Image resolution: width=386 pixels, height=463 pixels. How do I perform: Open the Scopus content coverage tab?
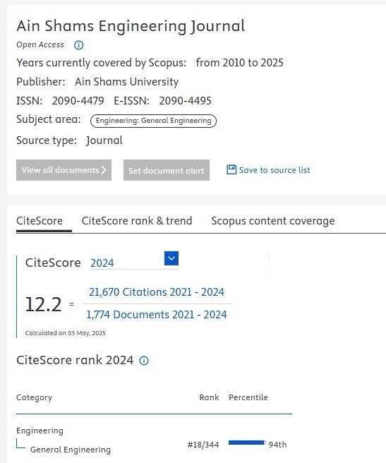273,221
